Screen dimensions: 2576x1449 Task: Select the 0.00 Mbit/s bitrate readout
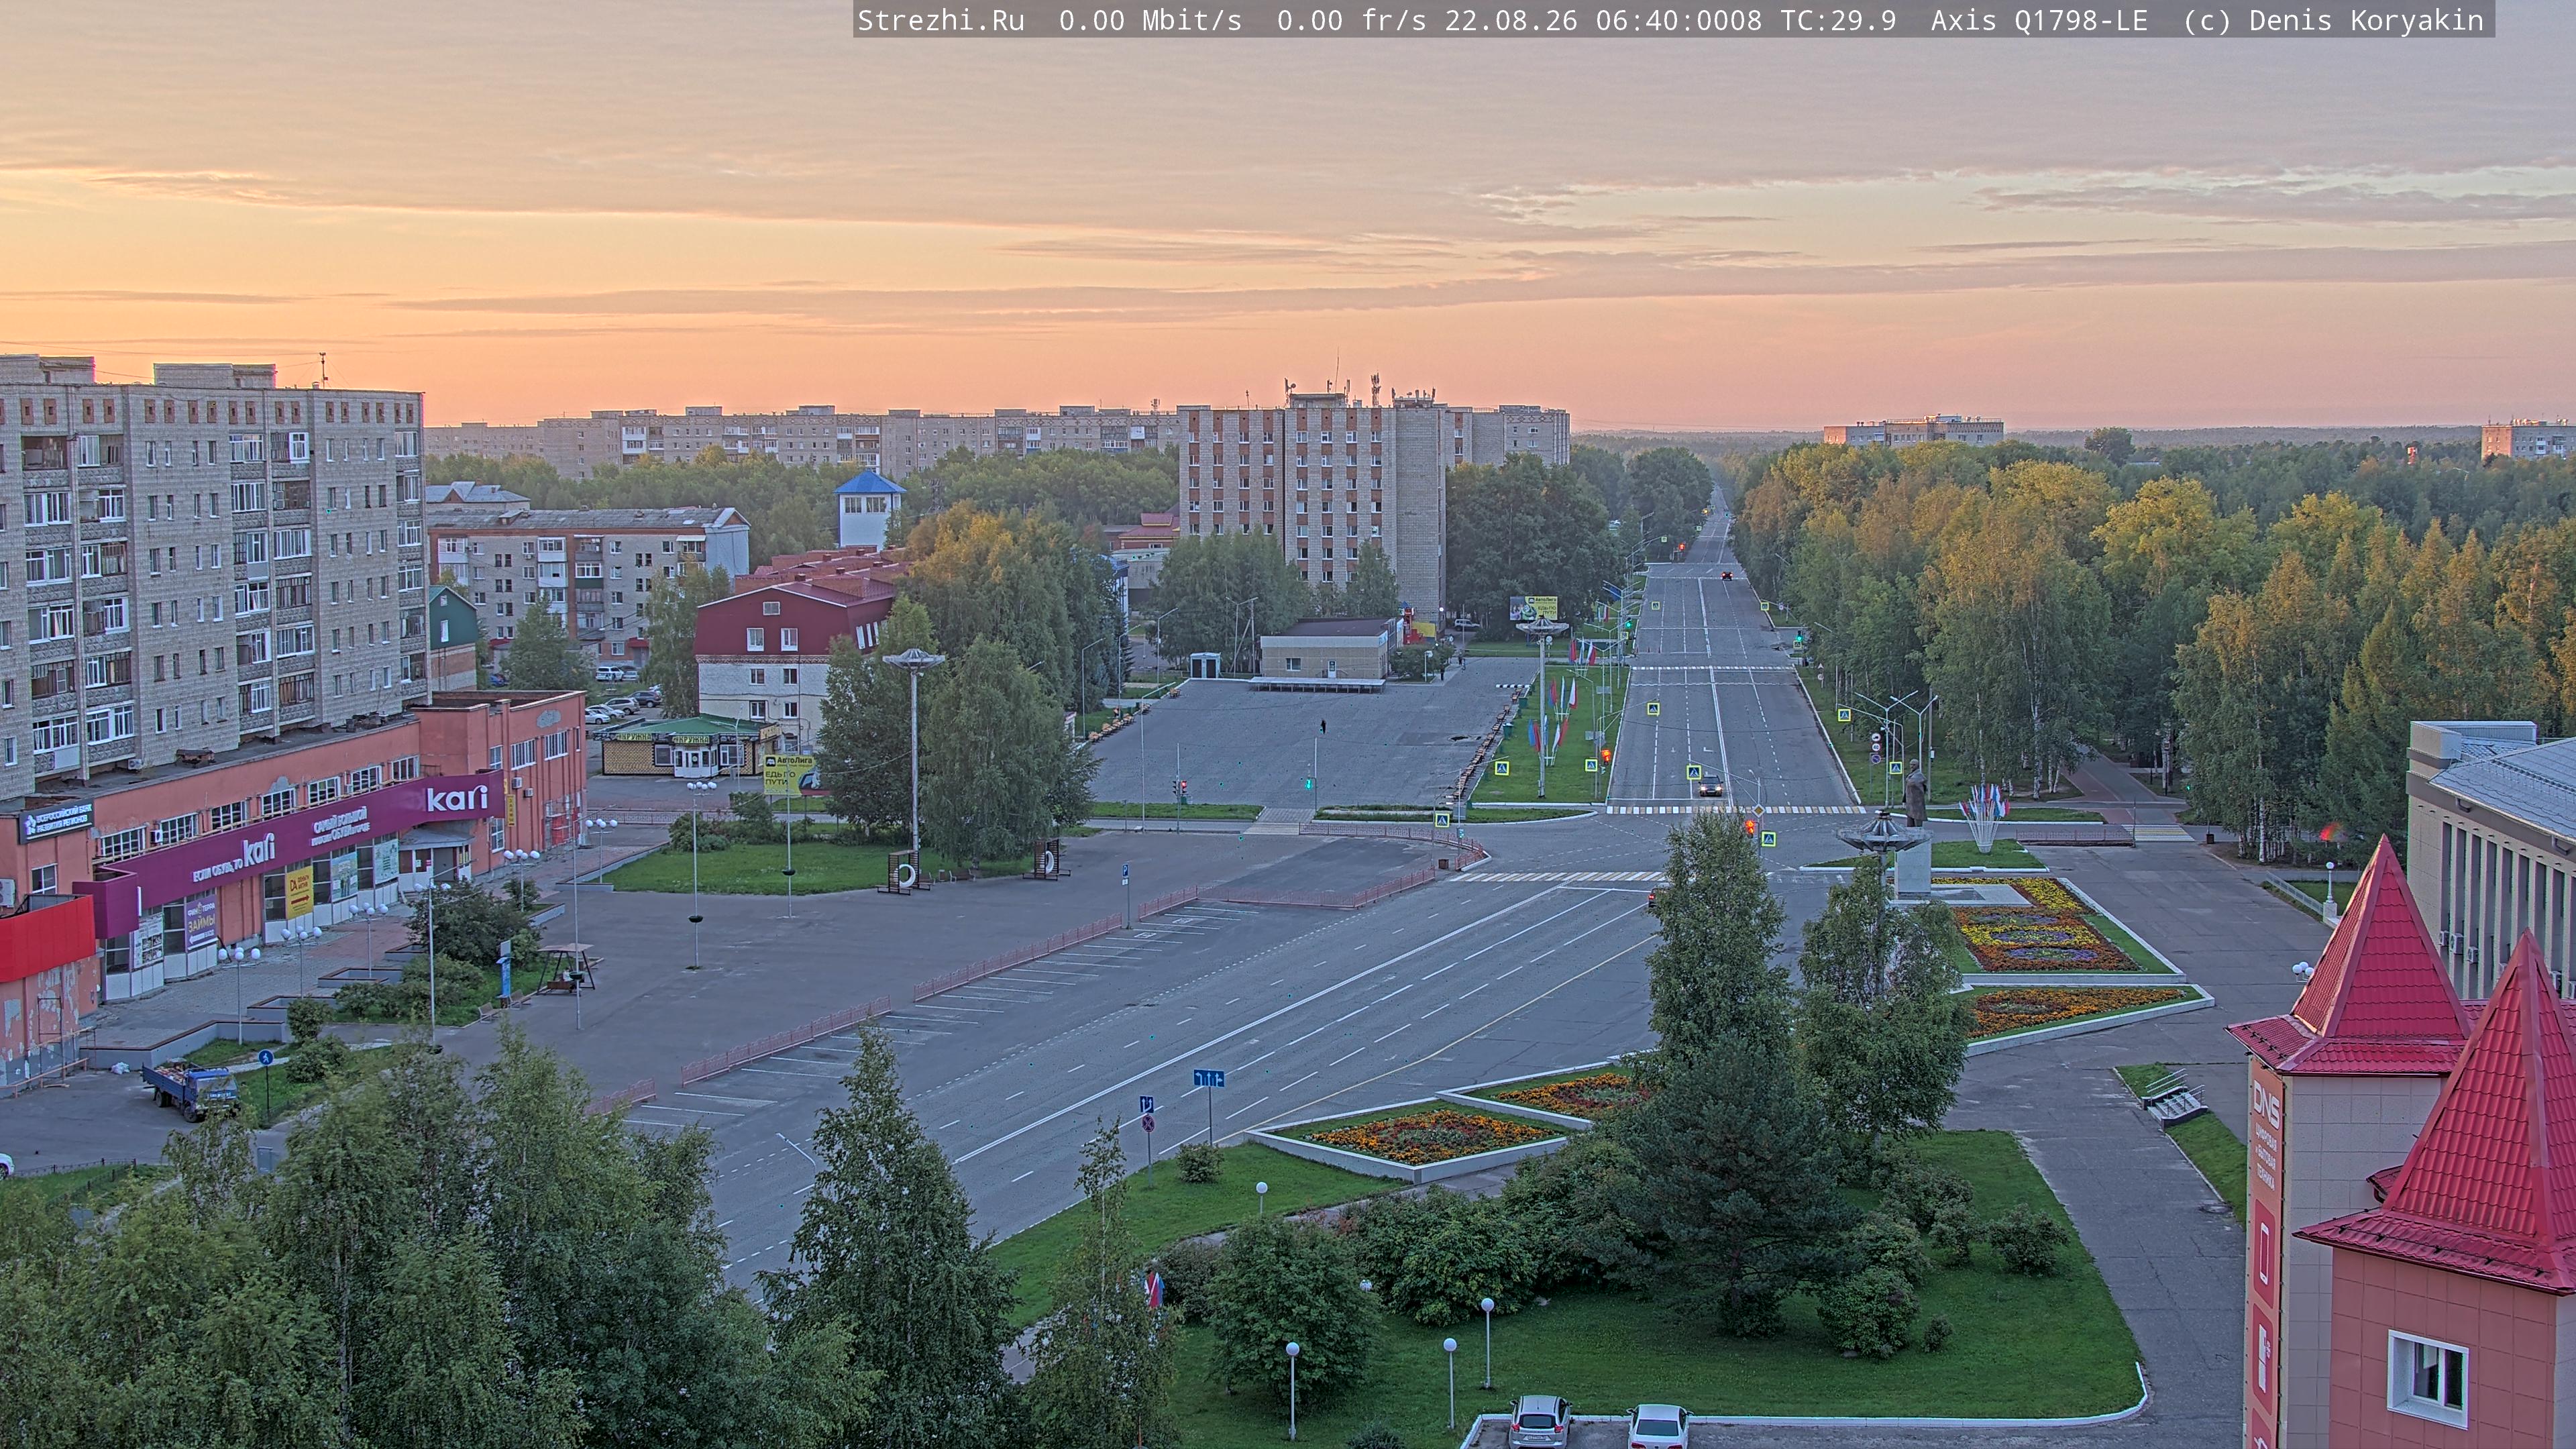point(1150,20)
